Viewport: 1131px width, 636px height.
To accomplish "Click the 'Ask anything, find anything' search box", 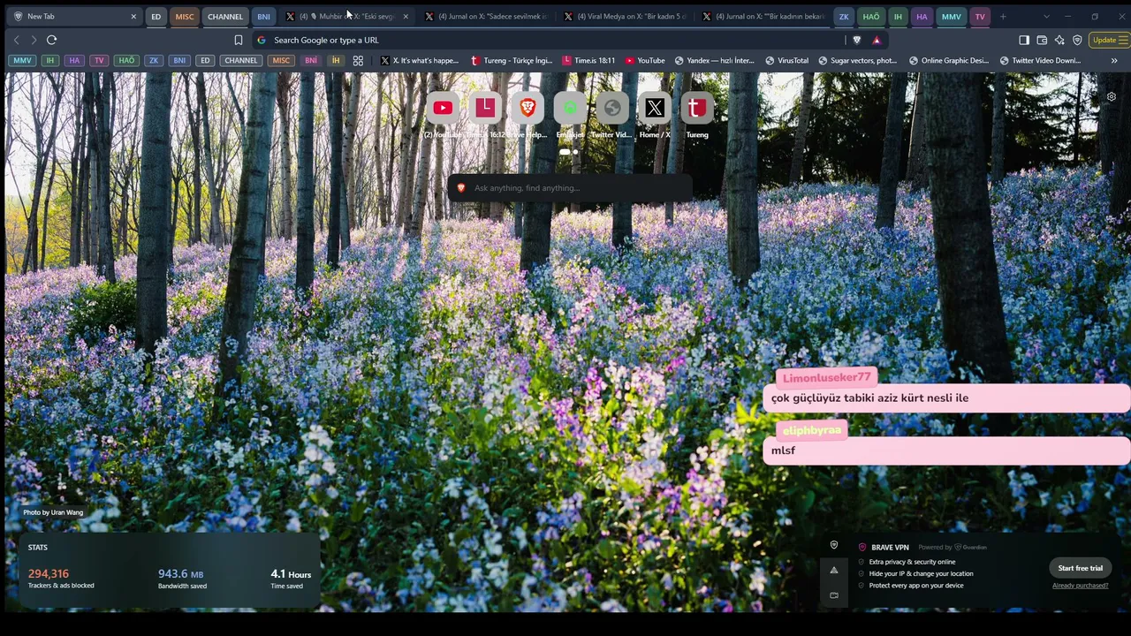I will (x=570, y=188).
